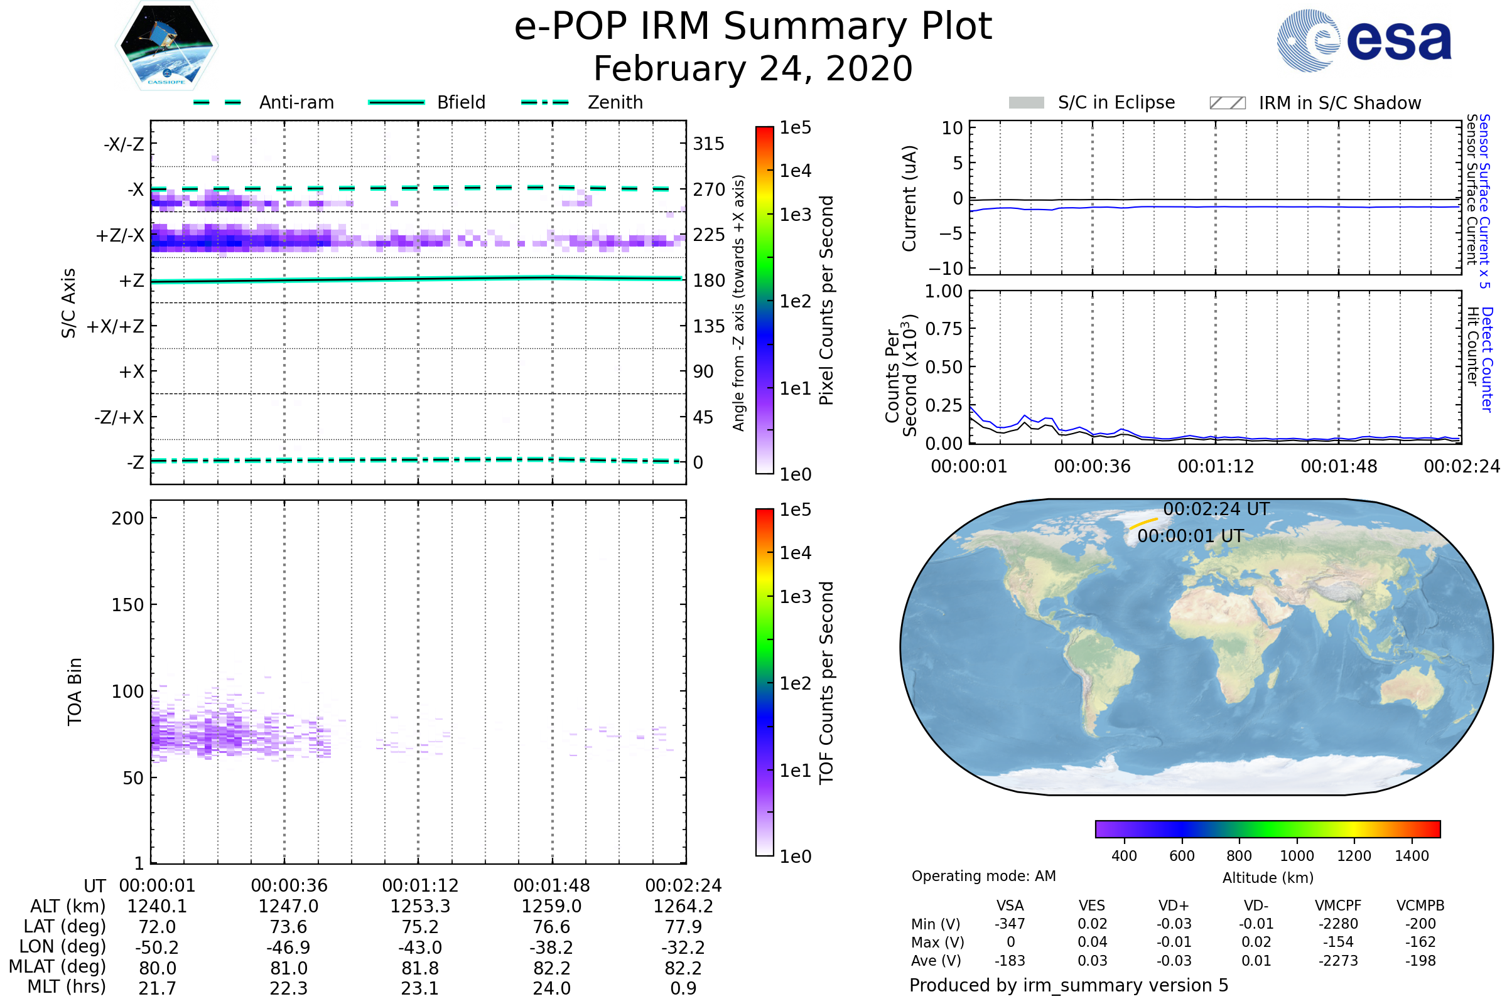The width and height of the screenshot is (1507, 1004).
Task: Click the Operating mode: AM text
Action: (983, 876)
